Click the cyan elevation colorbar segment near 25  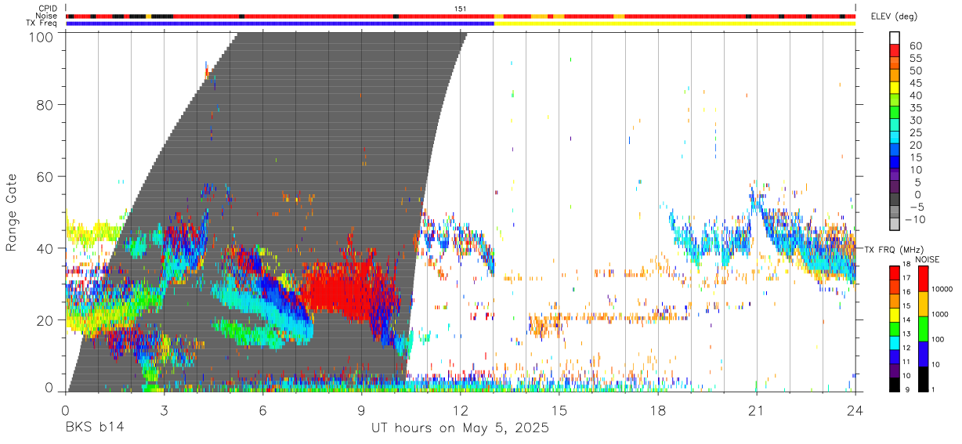point(894,138)
